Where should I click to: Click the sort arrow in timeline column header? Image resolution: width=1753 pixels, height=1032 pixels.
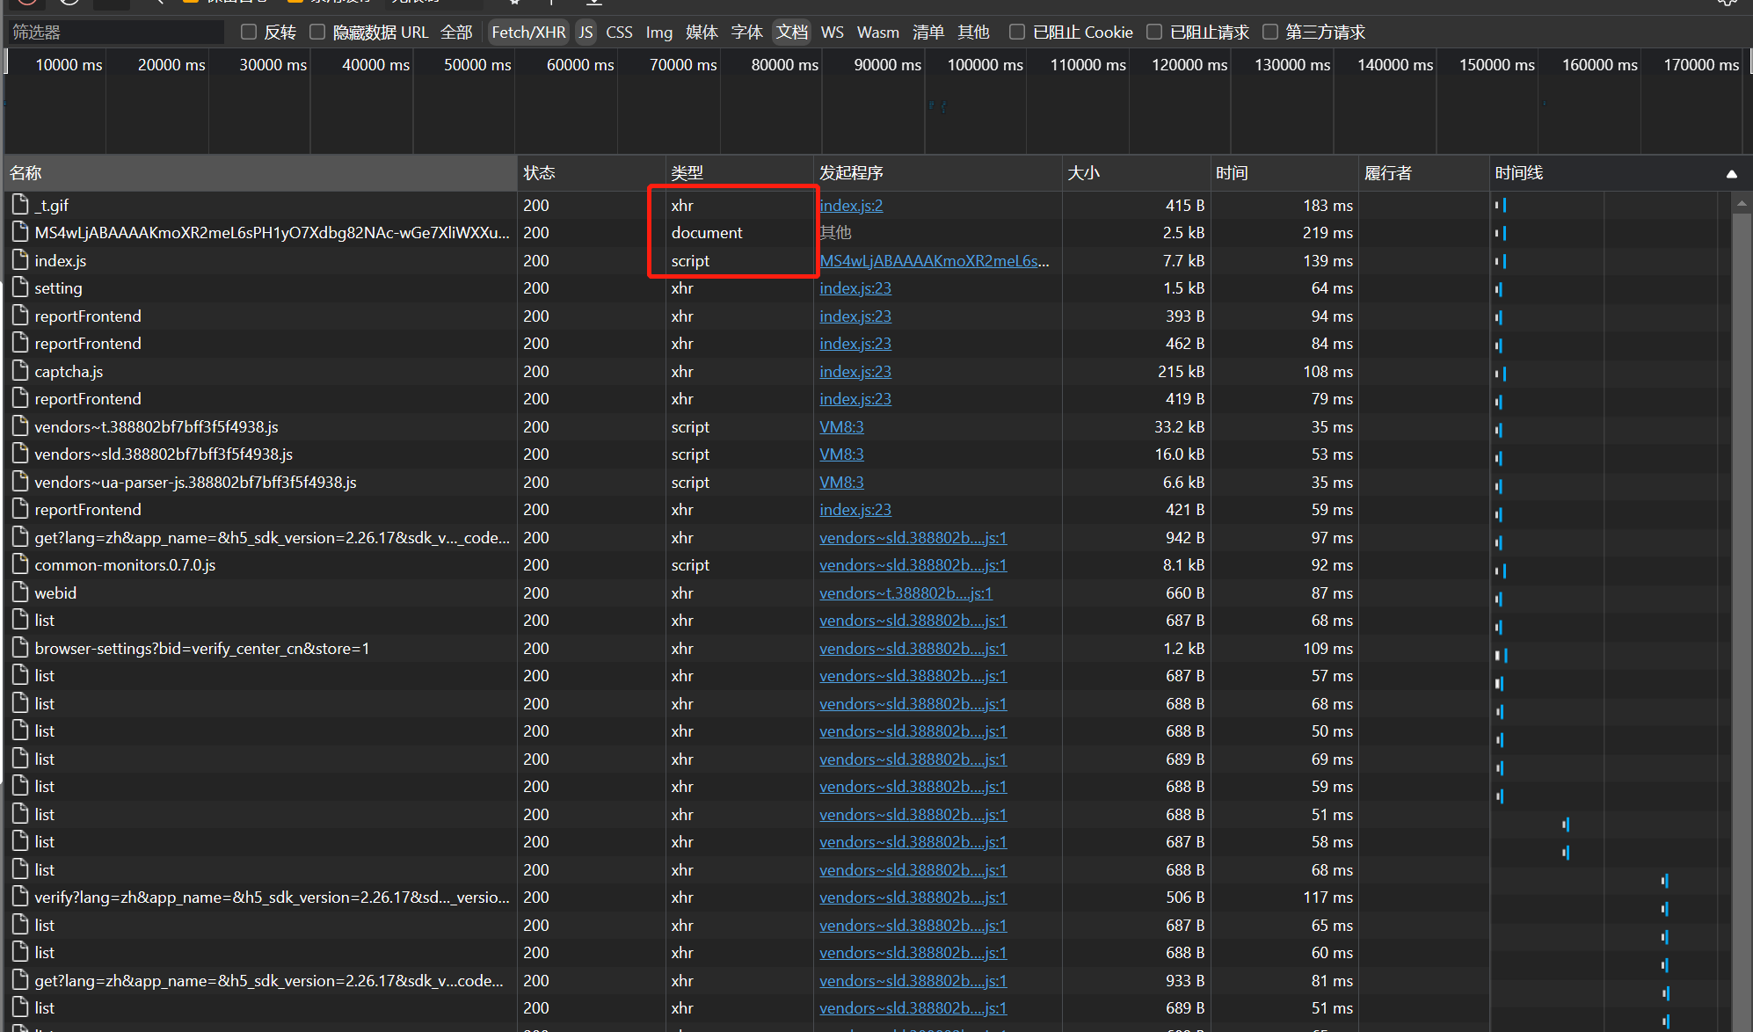tap(1731, 173)
